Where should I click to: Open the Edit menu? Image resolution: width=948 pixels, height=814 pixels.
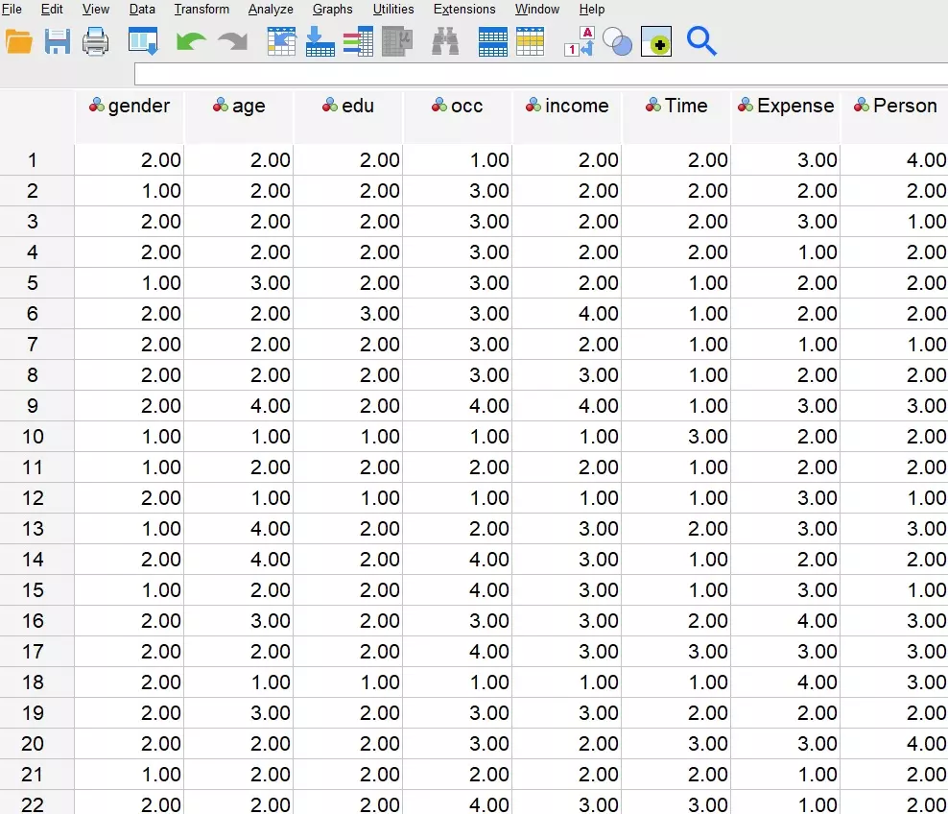click(52, 9)
